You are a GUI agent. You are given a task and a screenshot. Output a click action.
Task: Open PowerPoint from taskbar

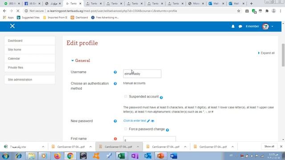(160, 156)
